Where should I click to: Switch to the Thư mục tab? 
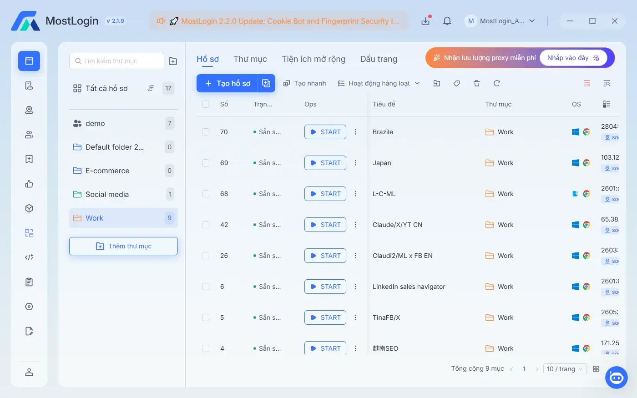tap(250, 59)
